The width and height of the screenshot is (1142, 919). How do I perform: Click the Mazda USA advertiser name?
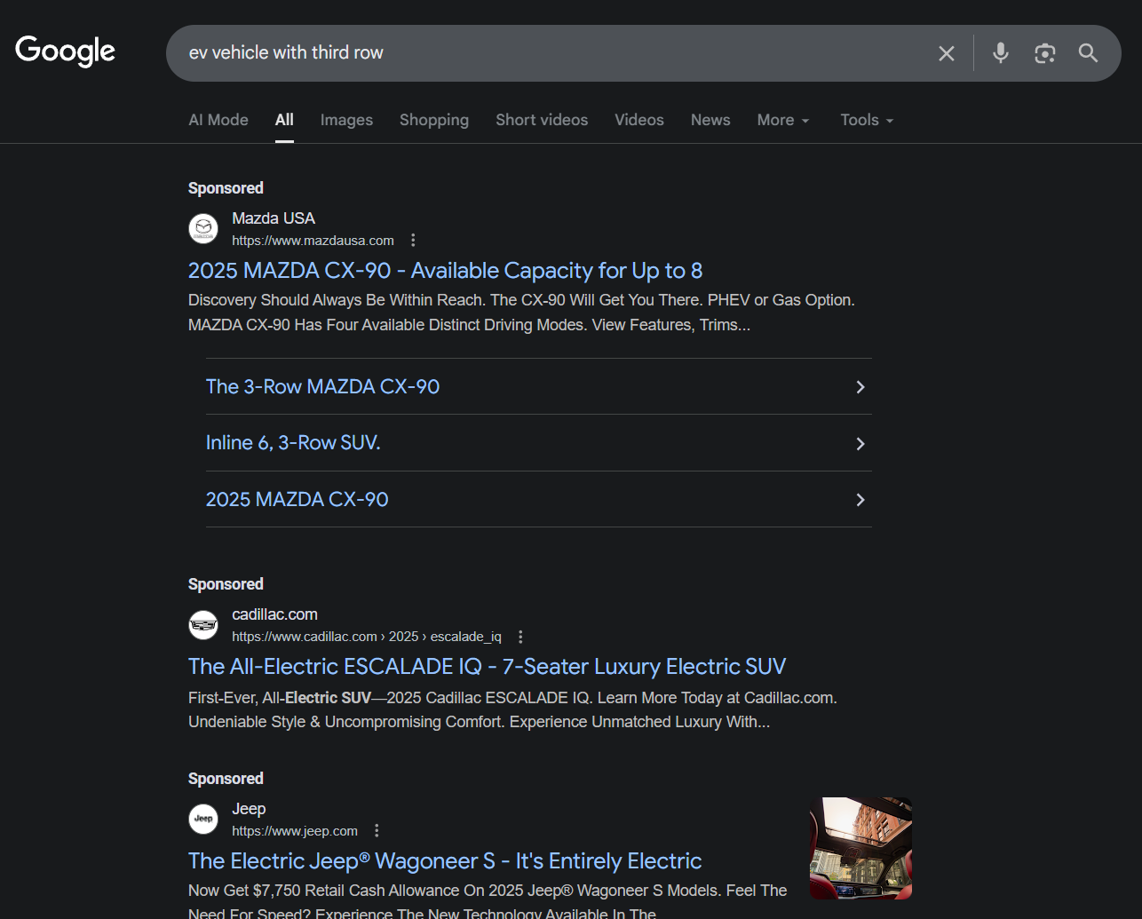(x=274, y=218)
